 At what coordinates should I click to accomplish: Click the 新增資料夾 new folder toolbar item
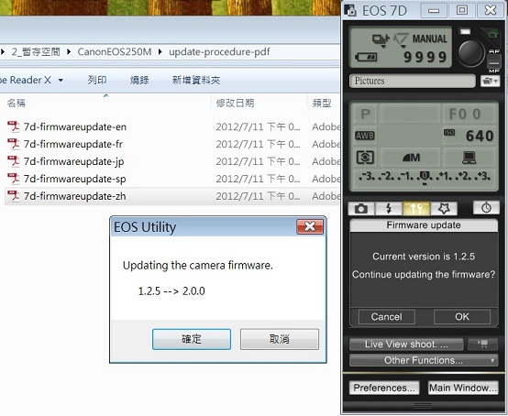click(196, 80)
